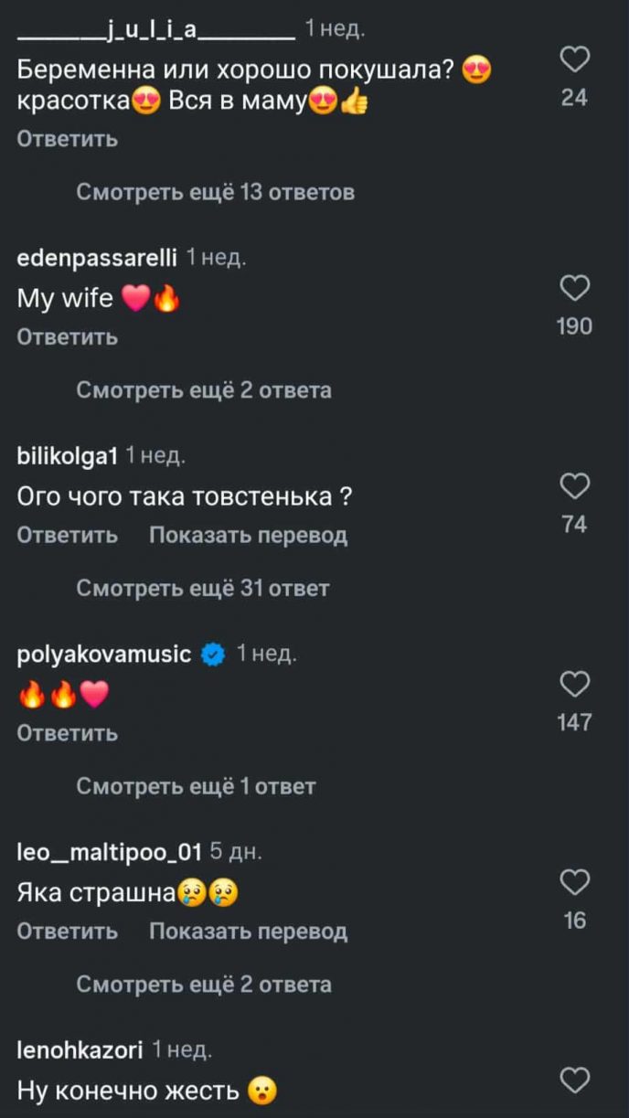Expand 31 replies under bilikolga1's comment
The height and width of the screenshot is (1118, 629).
(x=202, y=589)
